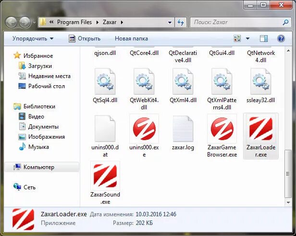Click the Forward navigation arrow
The width and height of the screenshot is (296, 236).
[25, 23]
